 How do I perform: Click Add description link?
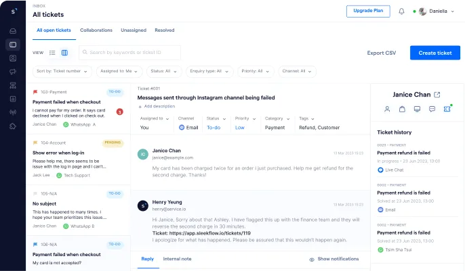tap(157, 106)
